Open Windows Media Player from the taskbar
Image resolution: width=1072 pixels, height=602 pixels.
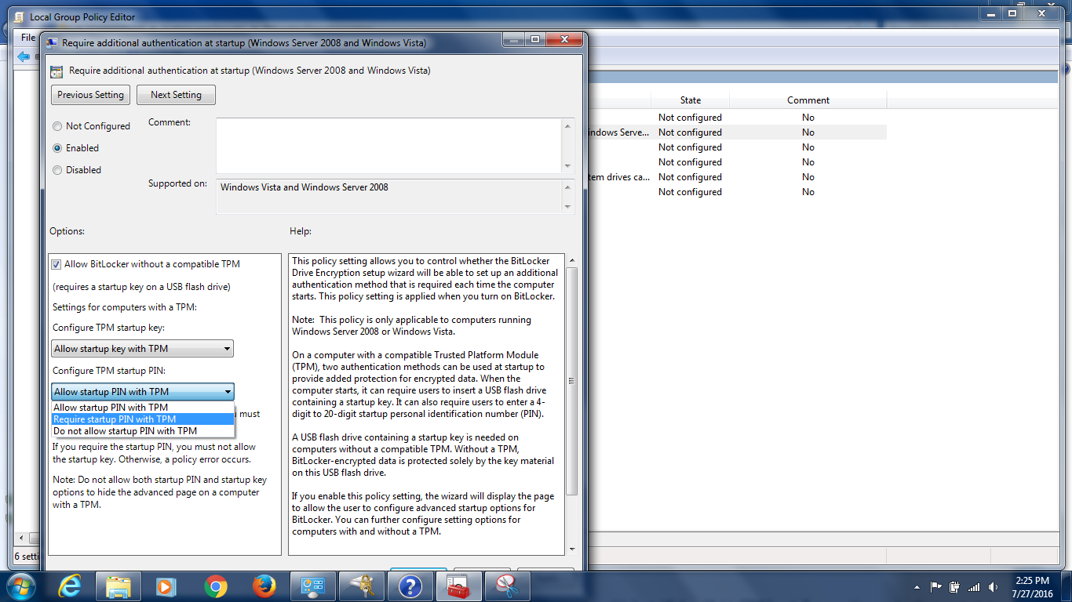(166, 586)
